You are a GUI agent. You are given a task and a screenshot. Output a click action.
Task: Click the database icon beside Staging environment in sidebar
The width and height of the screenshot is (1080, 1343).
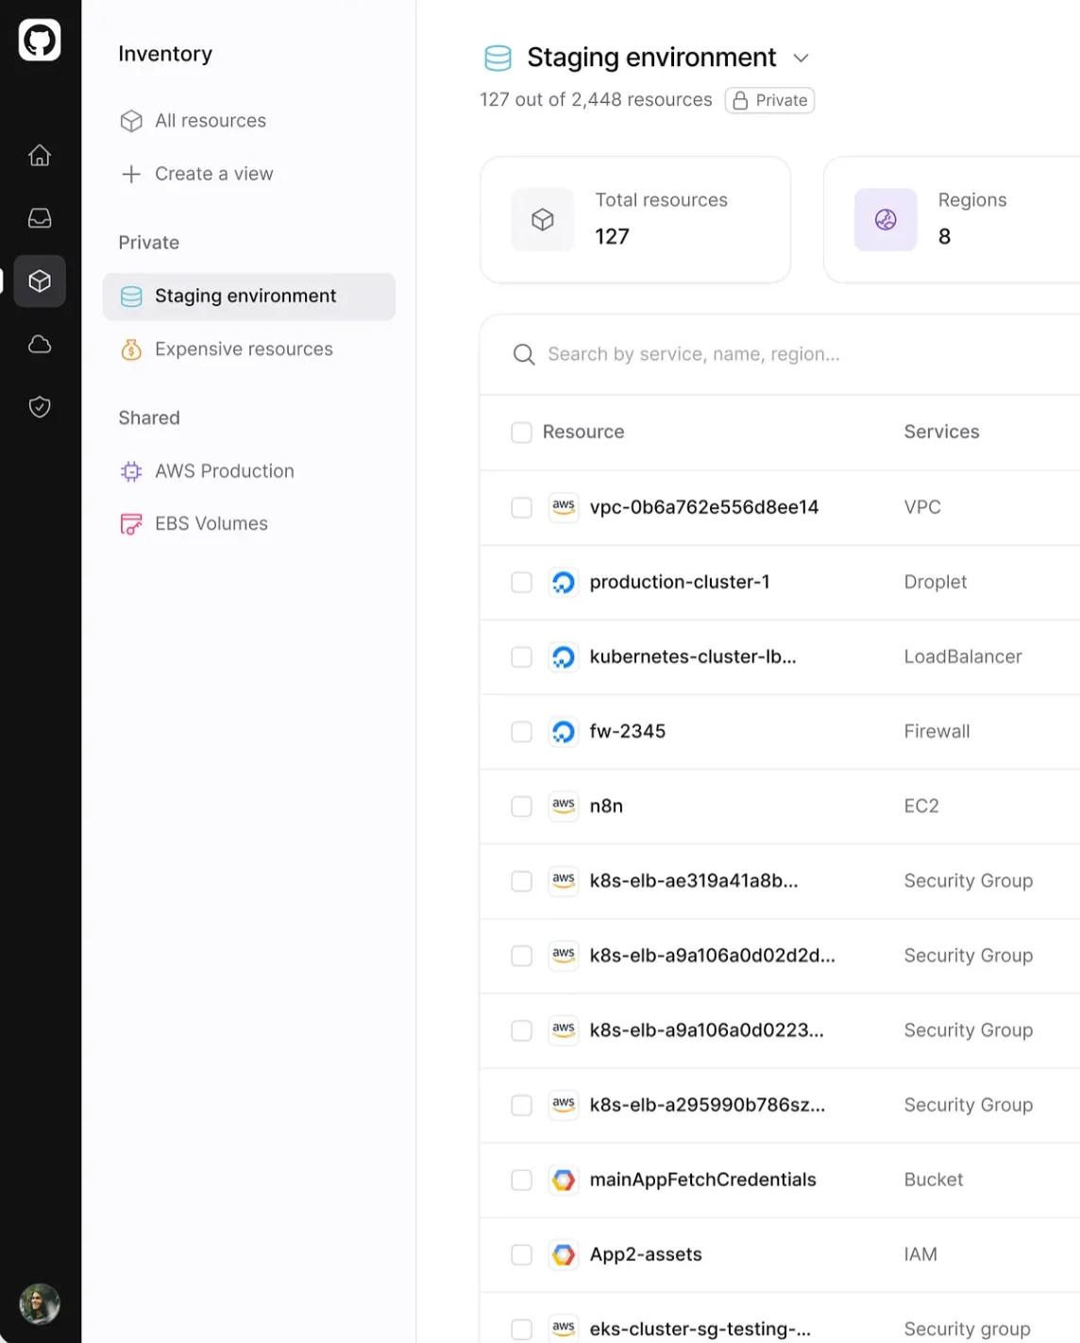(131, 297)
